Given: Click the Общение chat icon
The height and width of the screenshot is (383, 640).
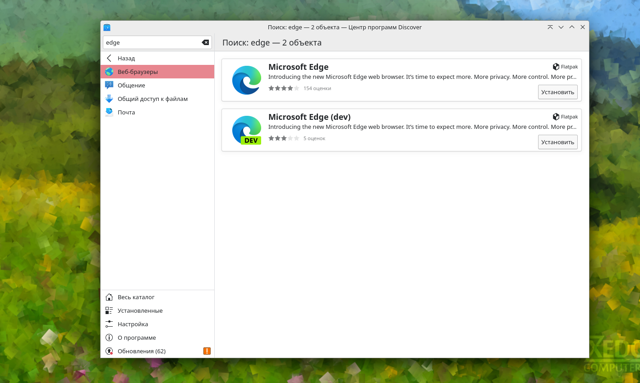Looking at the screenshot, I should click(x=109, y=85).
